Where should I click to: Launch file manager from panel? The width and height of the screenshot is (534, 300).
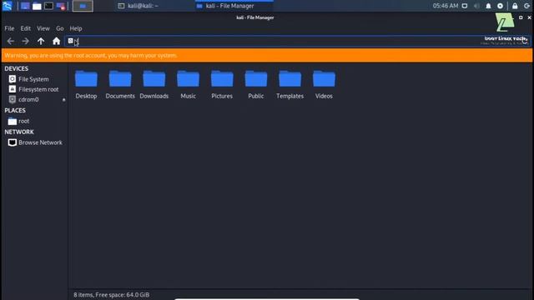(37, 6)
